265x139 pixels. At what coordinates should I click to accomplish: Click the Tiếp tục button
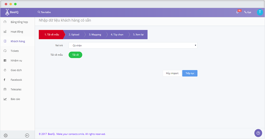click(190, 73)
